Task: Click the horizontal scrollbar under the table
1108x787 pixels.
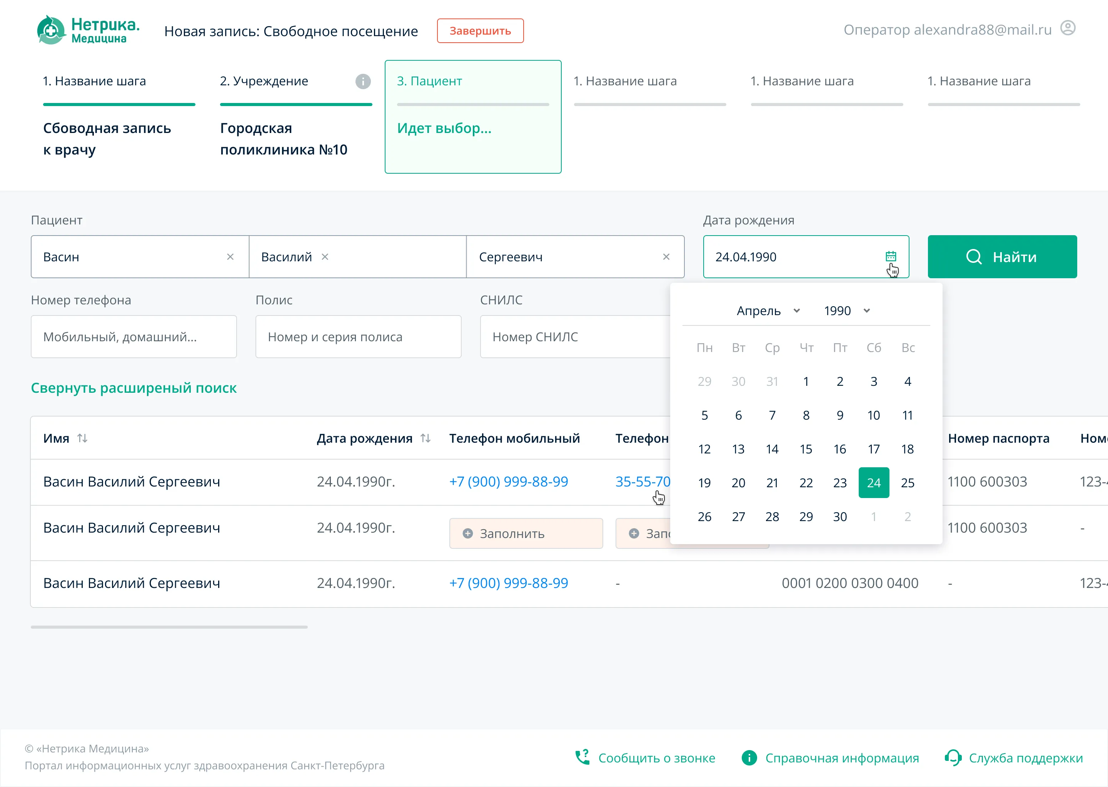Action: 169,627
